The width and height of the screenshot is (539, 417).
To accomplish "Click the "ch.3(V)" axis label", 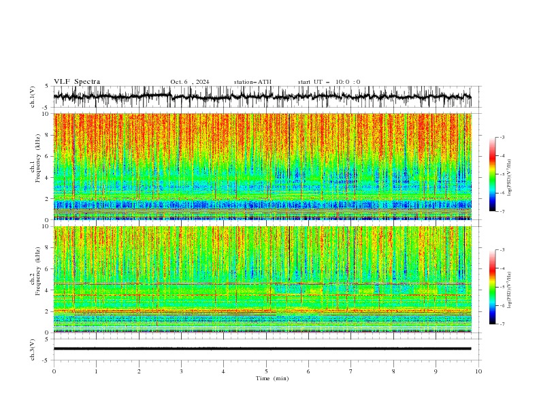I will pos(33,350).
